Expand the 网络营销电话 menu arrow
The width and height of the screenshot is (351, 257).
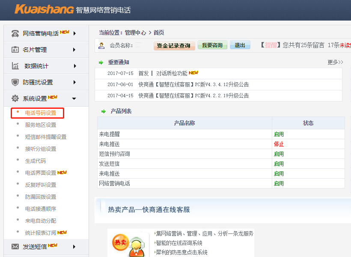74,33
